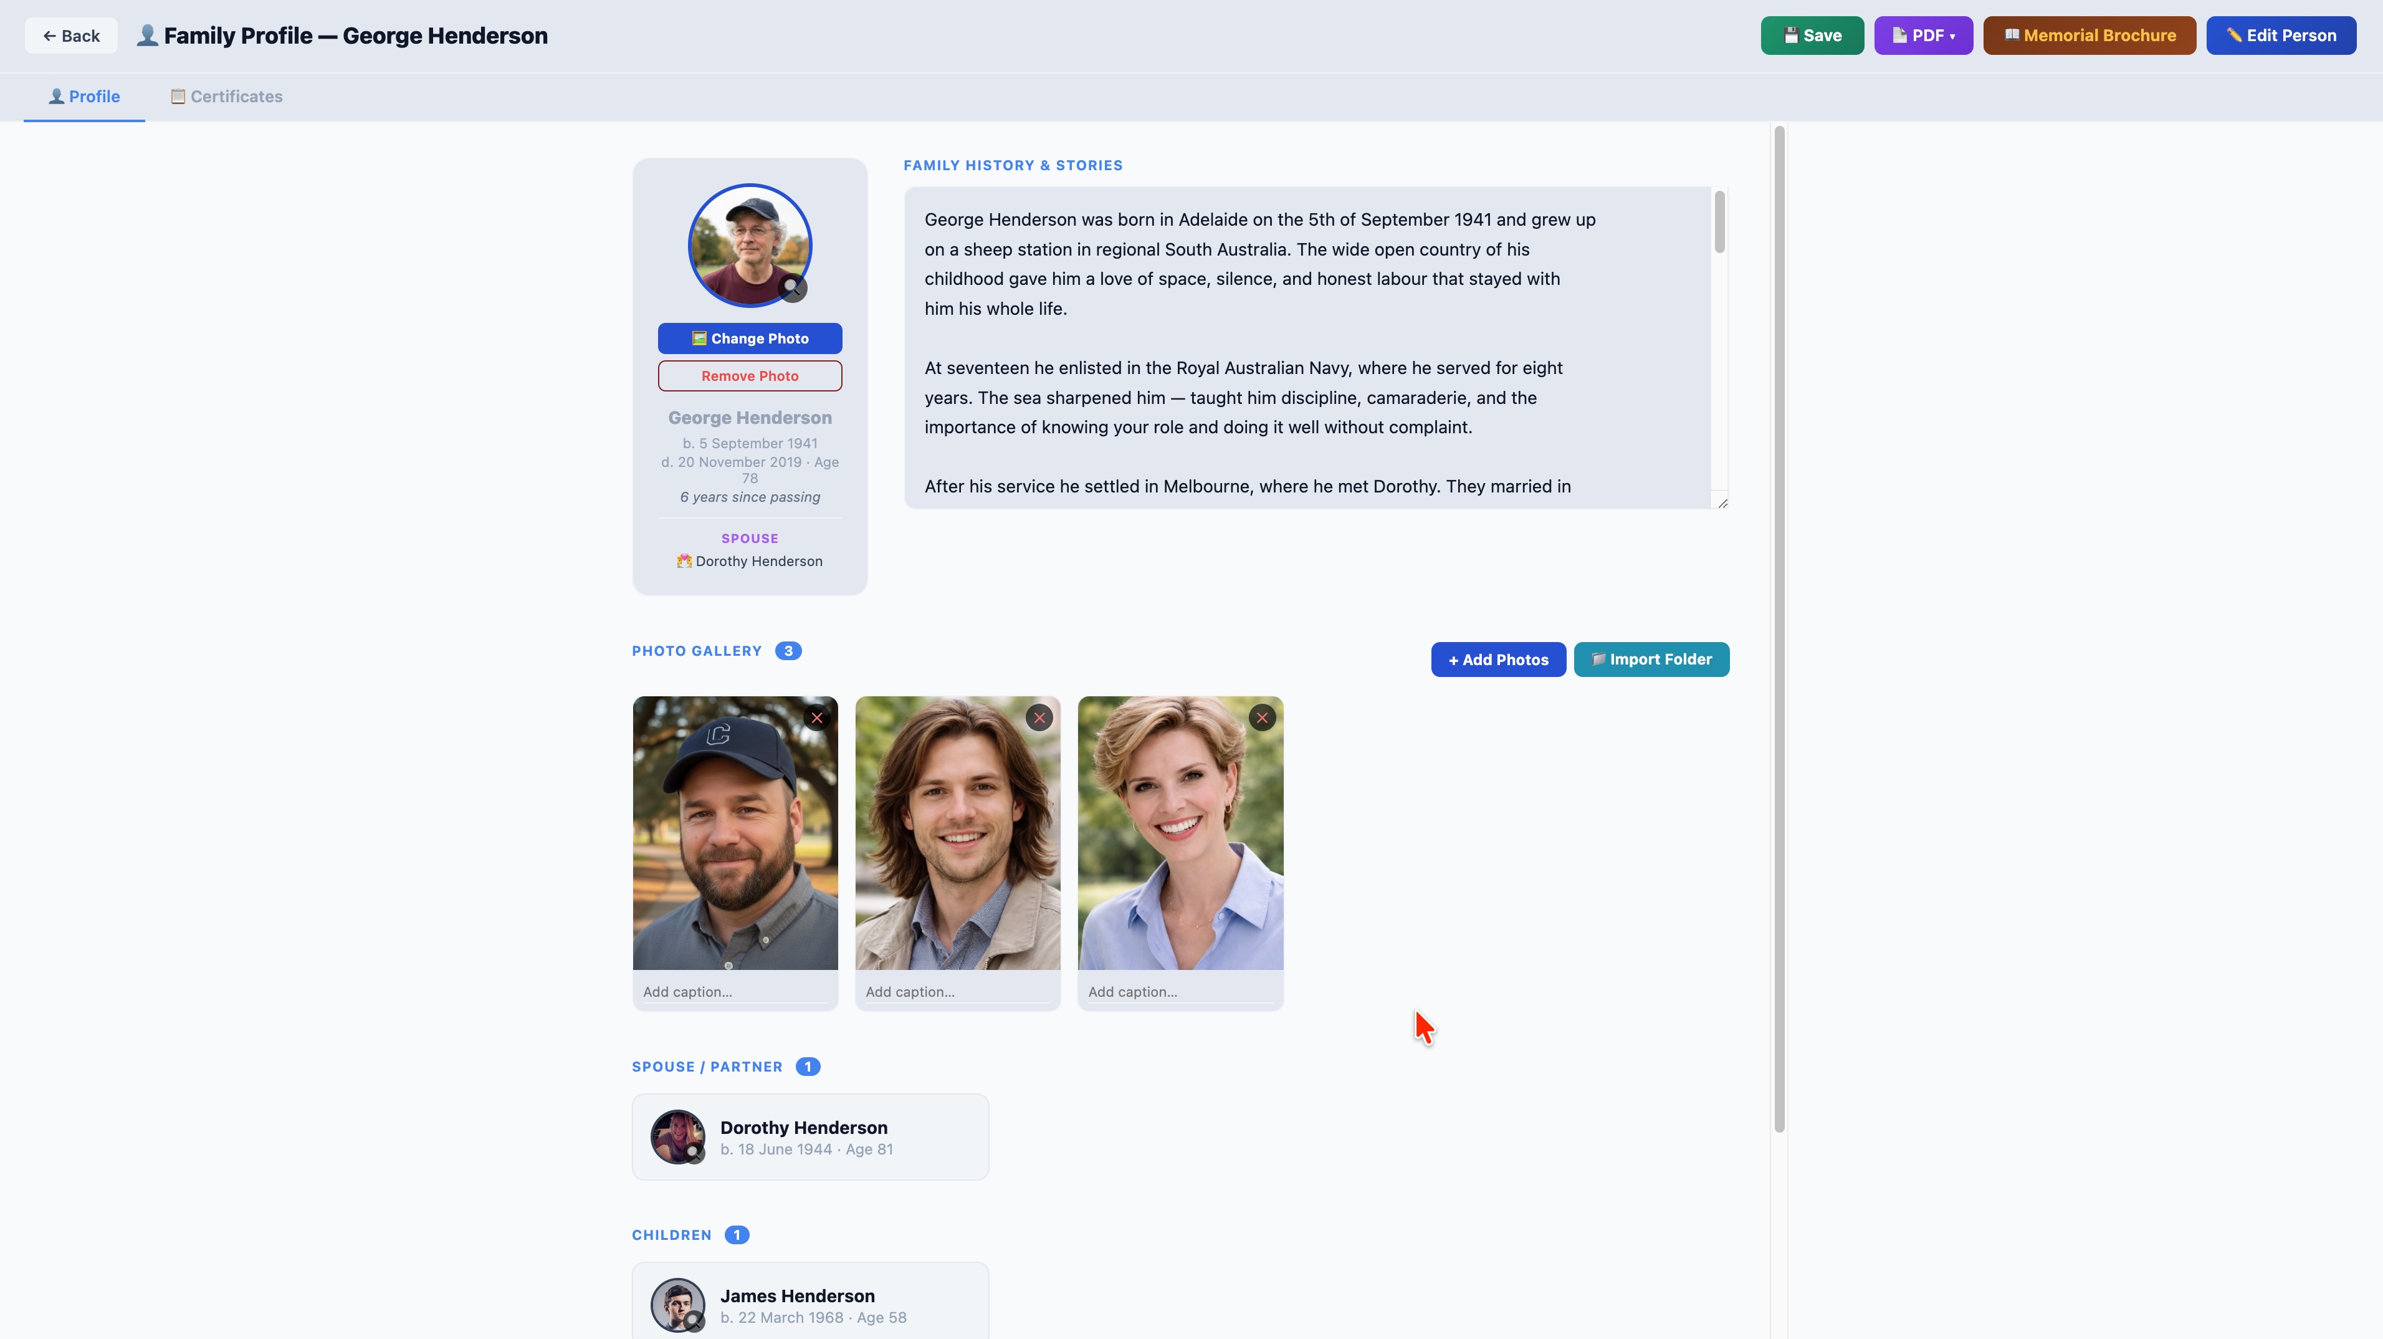
Task: Remove the long-haired man photo
Action: point(1040,717)
